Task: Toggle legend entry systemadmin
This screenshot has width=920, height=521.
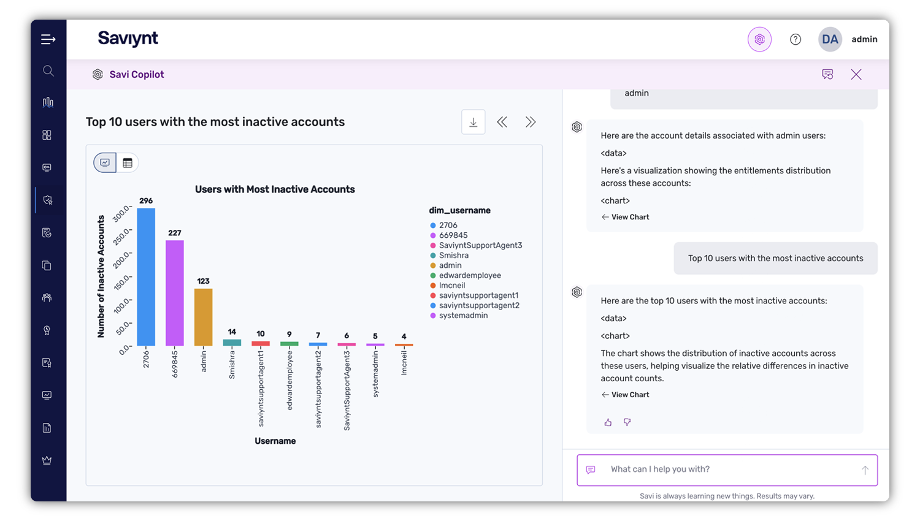Action: [x=459, y=316]
